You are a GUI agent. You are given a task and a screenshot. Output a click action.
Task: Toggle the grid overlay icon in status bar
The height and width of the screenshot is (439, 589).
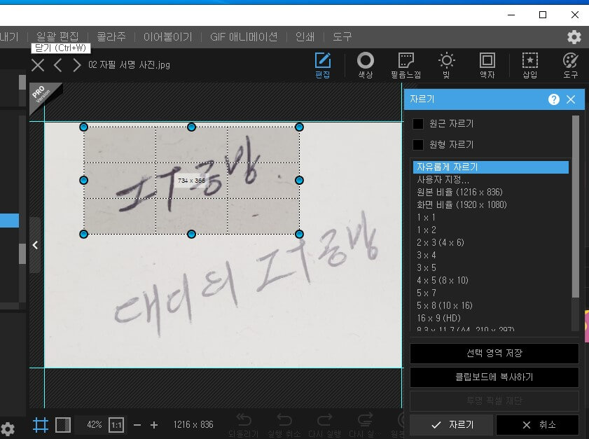[x=41, y=424]
